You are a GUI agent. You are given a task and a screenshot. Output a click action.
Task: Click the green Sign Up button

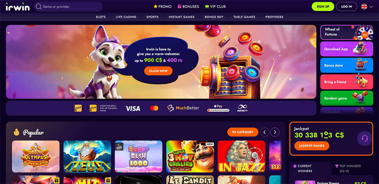[x=323, y=7]
